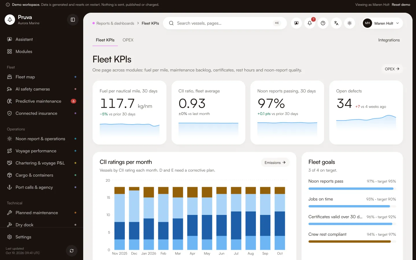The image size is (416, 260).
Task: Click the Modules grid icon in sidebar
Action: [10, 51]
